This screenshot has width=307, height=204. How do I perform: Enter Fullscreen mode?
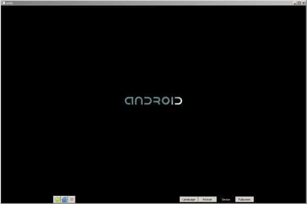point(244,199)
